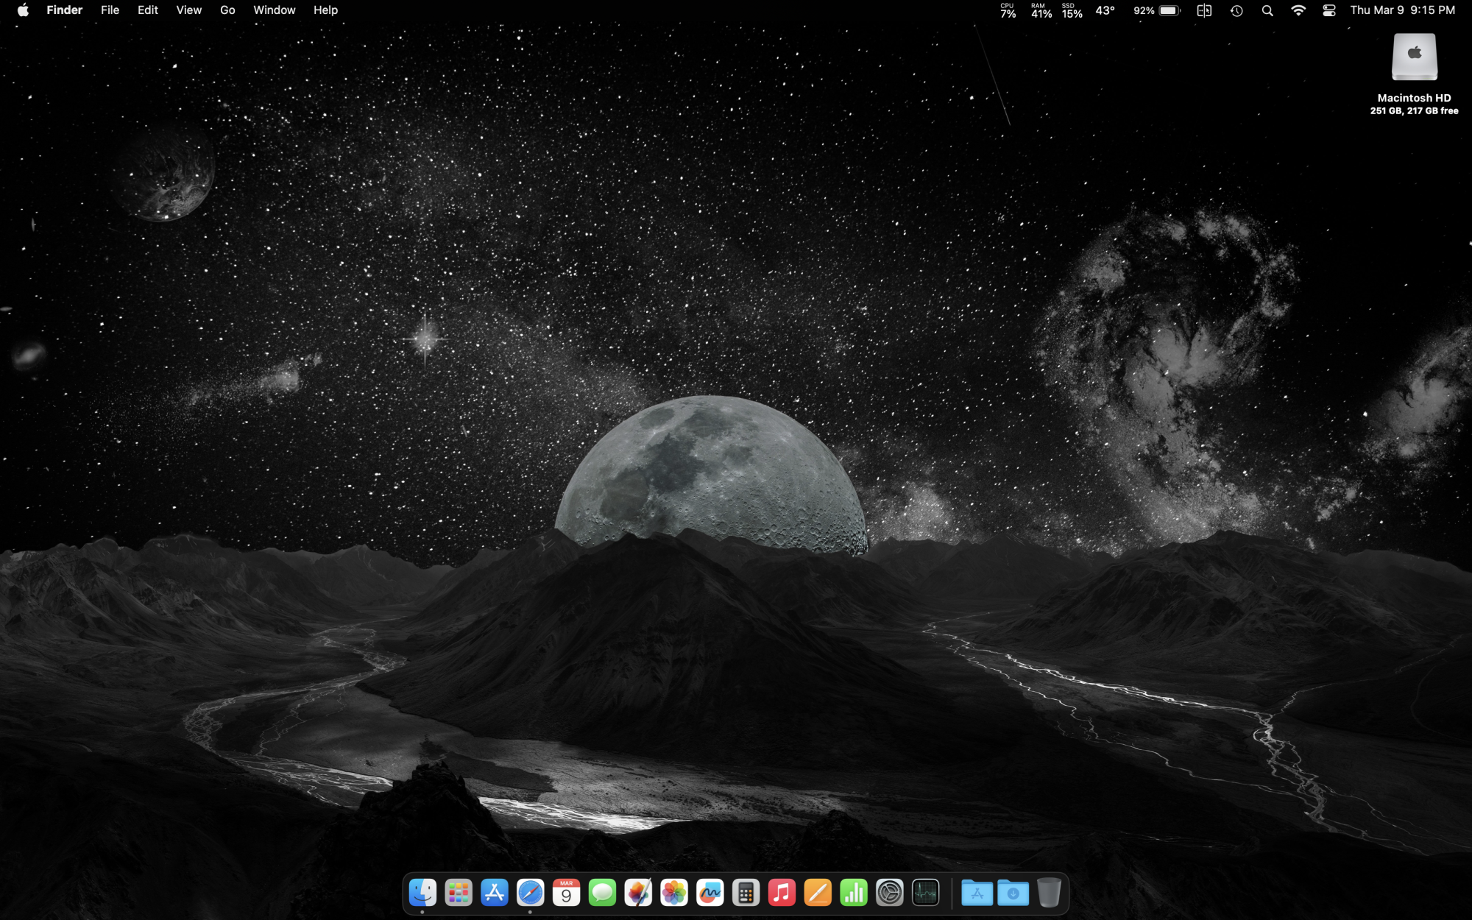Open the View menu
The image size is (1472, 920).
188,10
